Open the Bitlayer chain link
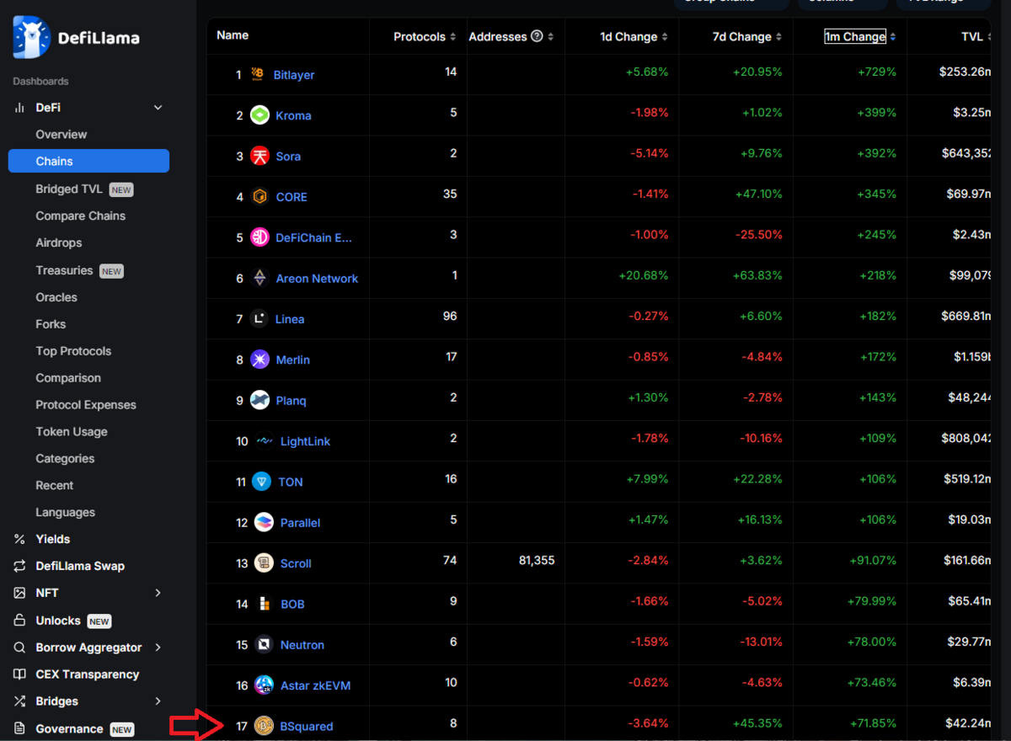 tap(294, 75)
